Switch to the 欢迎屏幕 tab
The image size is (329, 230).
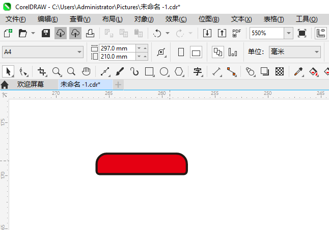pyautogui.click(x=31, y=85)
